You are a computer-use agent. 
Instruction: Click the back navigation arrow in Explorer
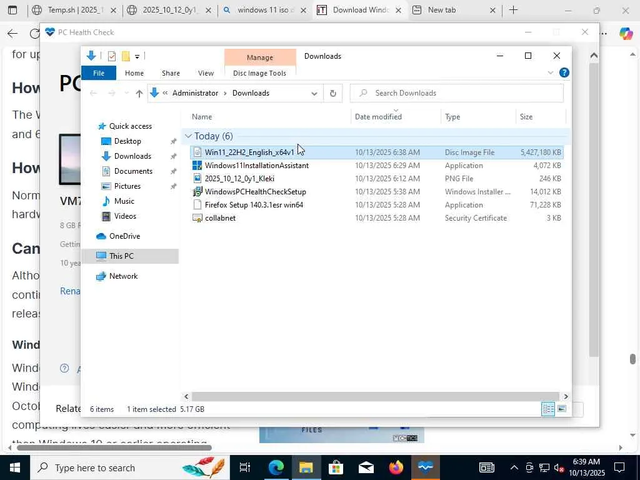[94, 94]
